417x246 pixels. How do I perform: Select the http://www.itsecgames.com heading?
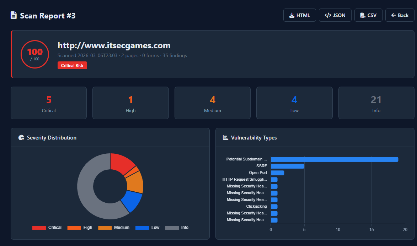coord(114,45)
